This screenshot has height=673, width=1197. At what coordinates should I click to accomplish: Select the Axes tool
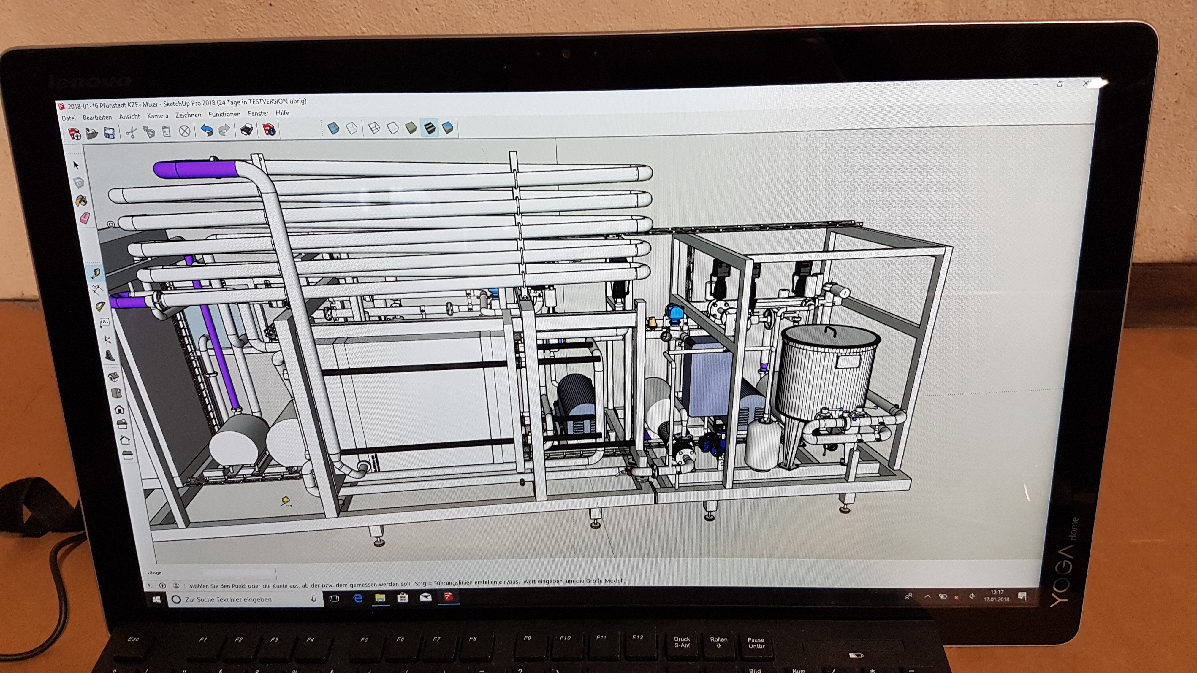[x=106, y=339]
